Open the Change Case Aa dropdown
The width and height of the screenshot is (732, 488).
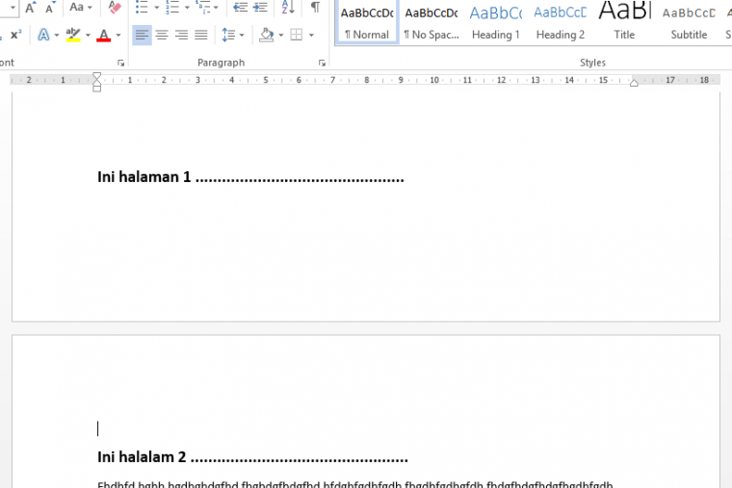click(x=82, y=8)
